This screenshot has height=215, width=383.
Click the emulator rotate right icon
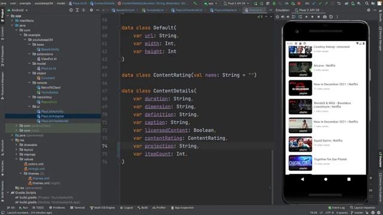300,17
